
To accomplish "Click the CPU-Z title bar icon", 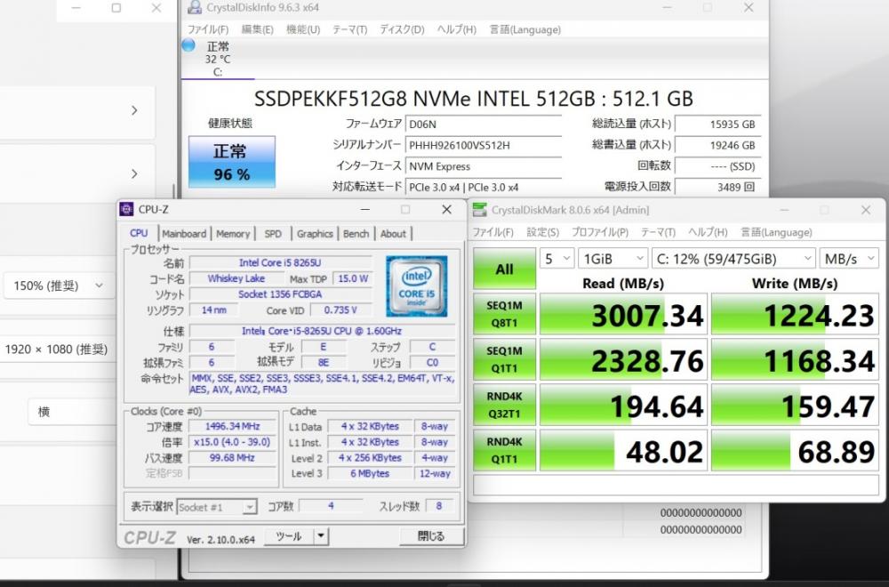I will 126,209.
